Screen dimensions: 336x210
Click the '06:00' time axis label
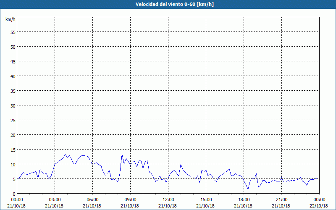click(92, 200)
